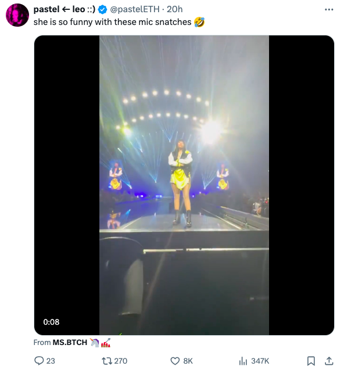This screenshot has width=344, height=370.
Task: Visit the @pastelETH handle link
Action: (135, 9)
